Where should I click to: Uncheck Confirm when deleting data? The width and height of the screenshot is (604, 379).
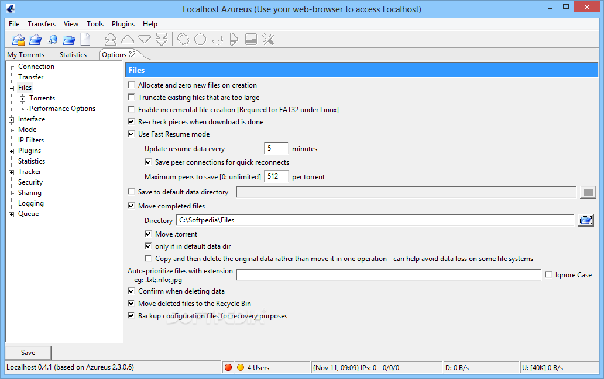point(131,291)
